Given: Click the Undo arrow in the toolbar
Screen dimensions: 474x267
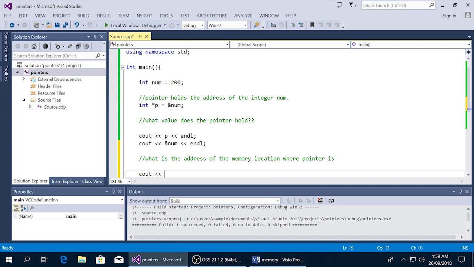Looking at the screenshot, I should coord(77,25).
